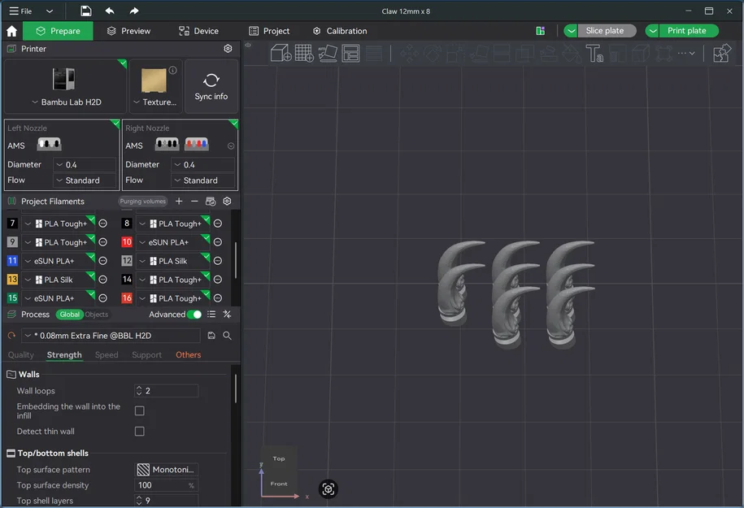Switch to Others tab
The width and height of the screenshot is (744, 508).
click(189, 355)
